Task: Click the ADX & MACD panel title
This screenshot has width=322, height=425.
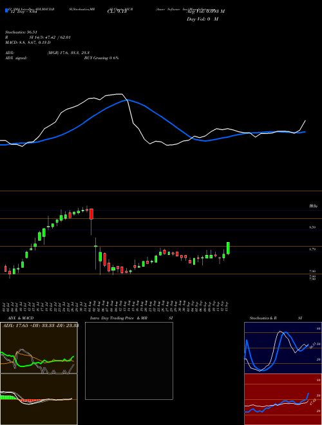Action: tap(21, 318)
